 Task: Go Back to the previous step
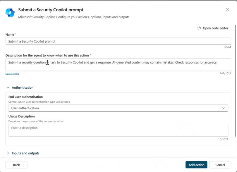point(16,165)
